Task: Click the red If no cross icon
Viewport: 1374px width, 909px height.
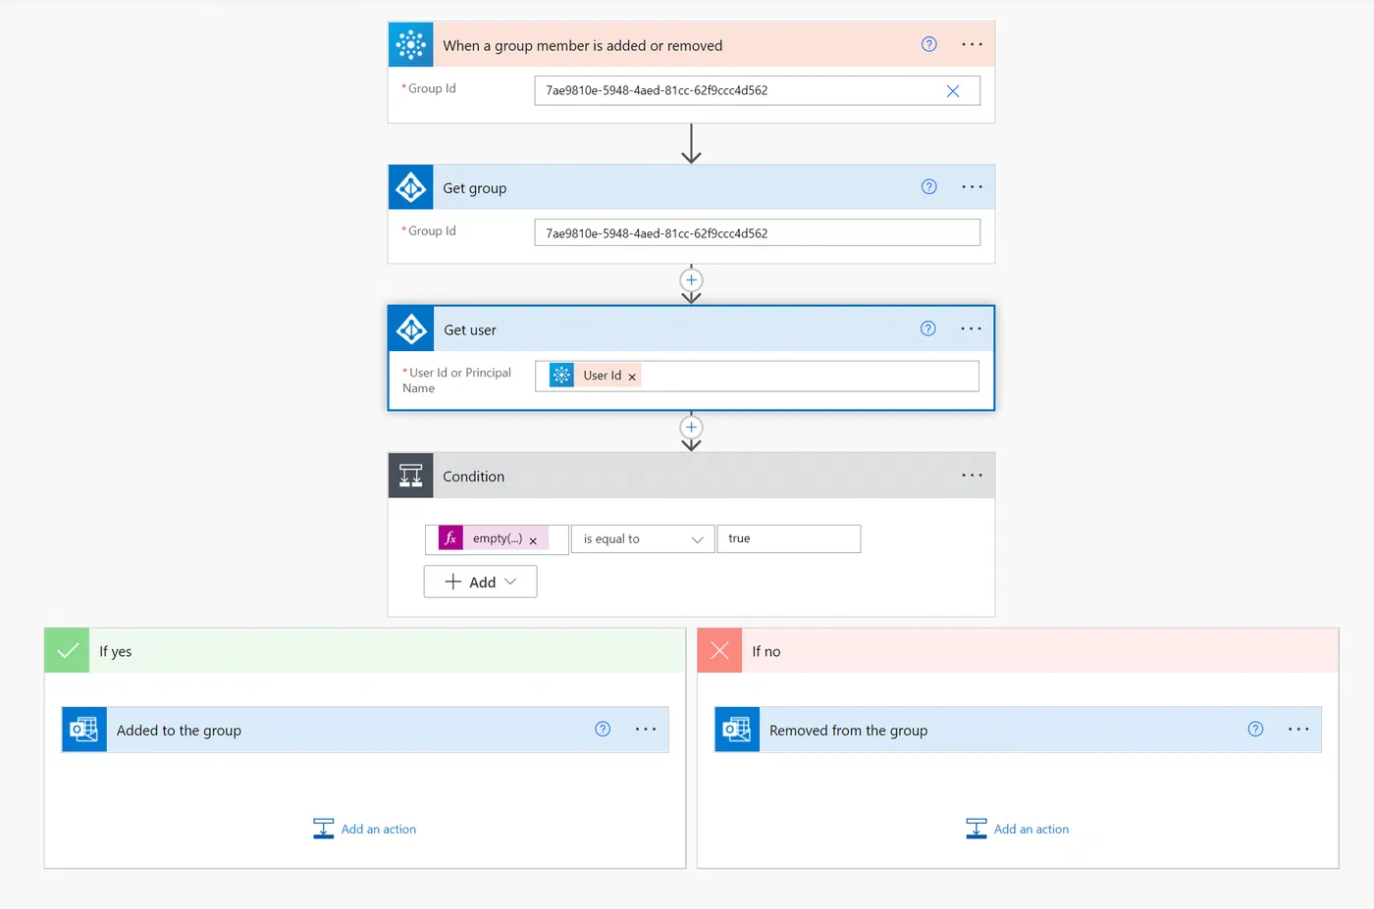Action: click(719, 651)
